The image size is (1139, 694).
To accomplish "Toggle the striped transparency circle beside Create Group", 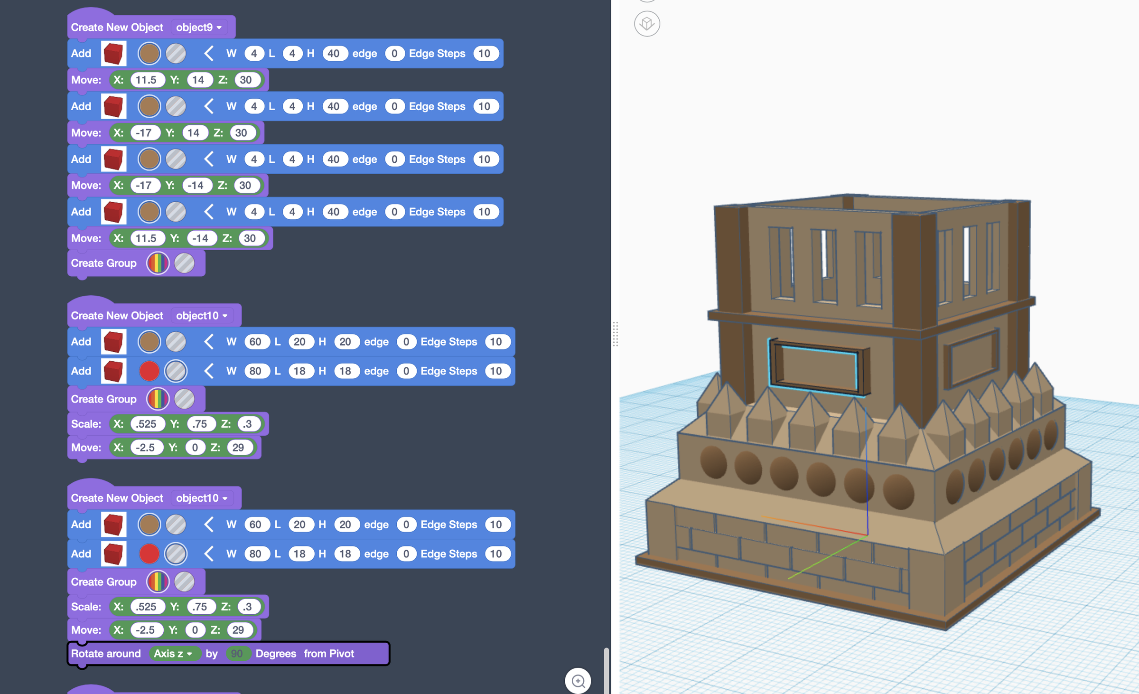I will pyautogui.click(x=184, y=263).
